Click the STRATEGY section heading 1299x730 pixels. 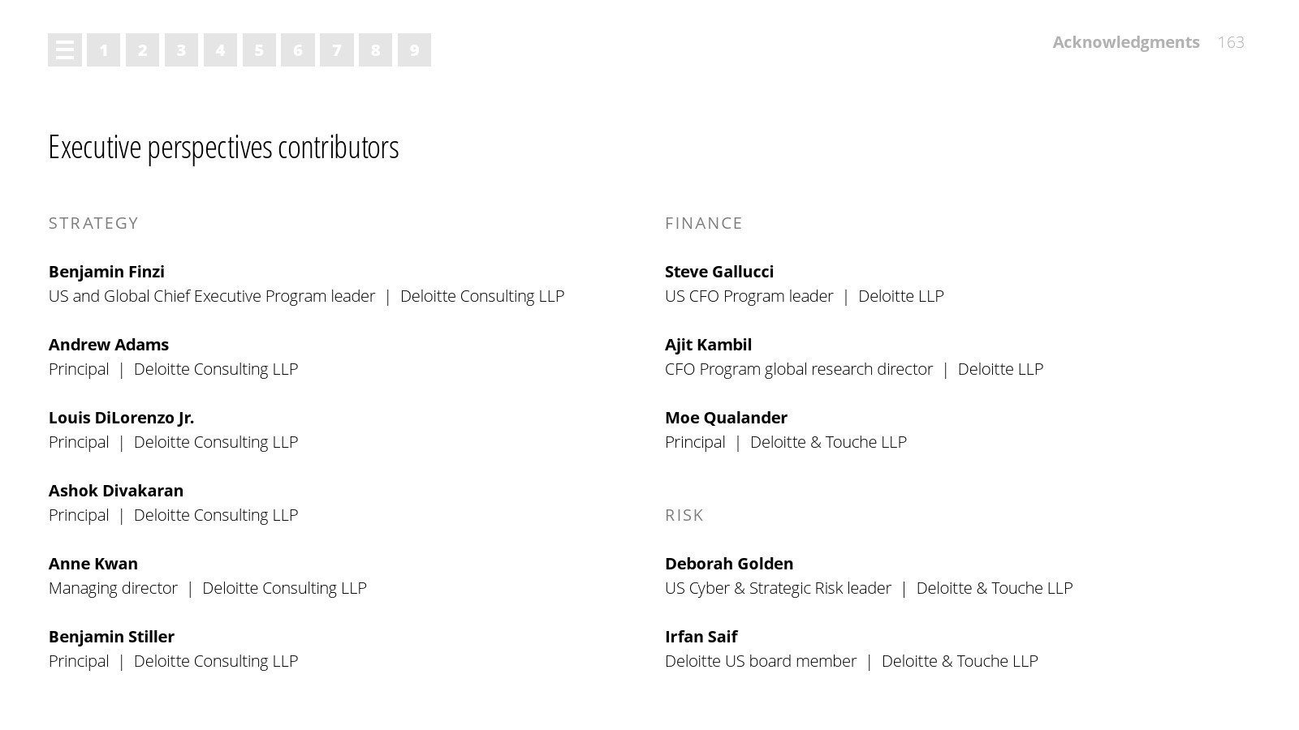(93, 223)
